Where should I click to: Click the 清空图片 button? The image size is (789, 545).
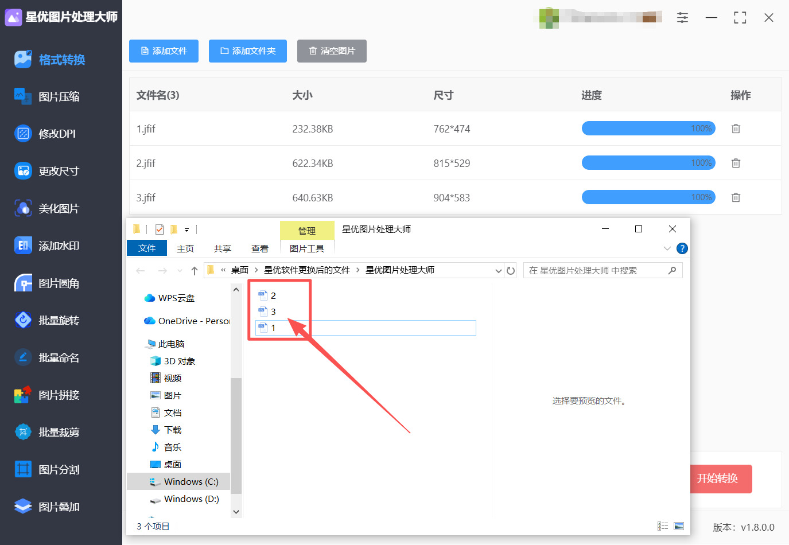pyautogui.click(x=332, y=51)
